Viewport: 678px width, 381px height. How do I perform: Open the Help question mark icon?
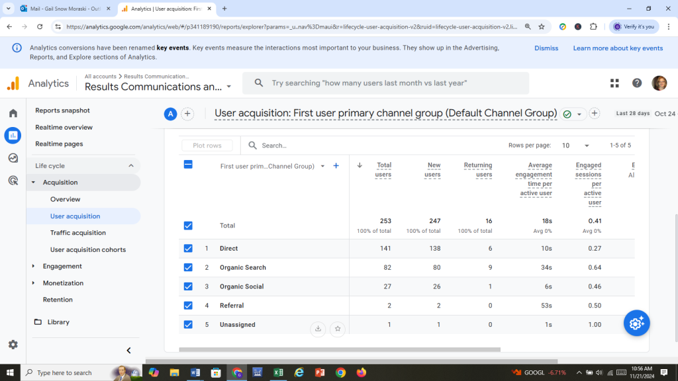click(637, 83)
